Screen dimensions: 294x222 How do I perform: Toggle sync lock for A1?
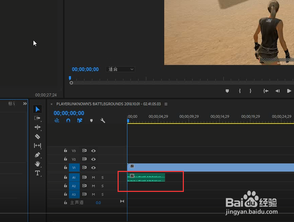[84, 177]
